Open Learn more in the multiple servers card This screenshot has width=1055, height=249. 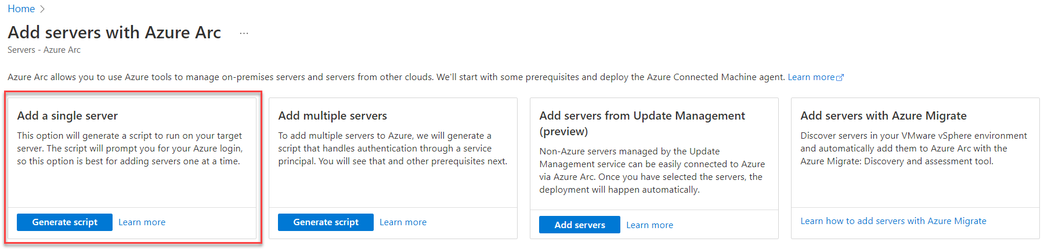403,222
